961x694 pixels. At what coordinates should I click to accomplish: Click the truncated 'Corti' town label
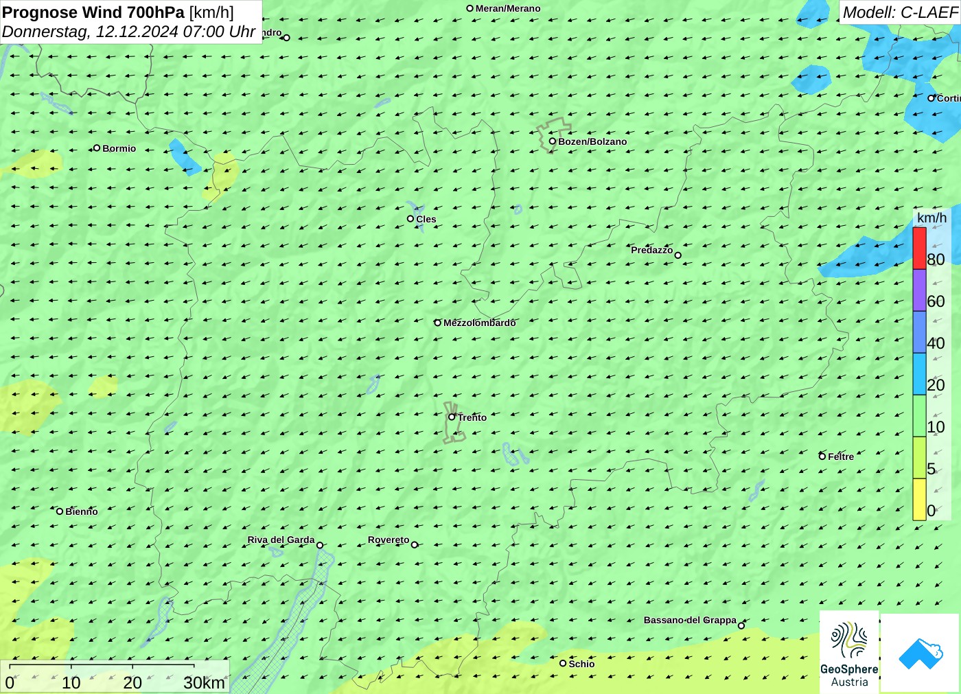point(949,98)
